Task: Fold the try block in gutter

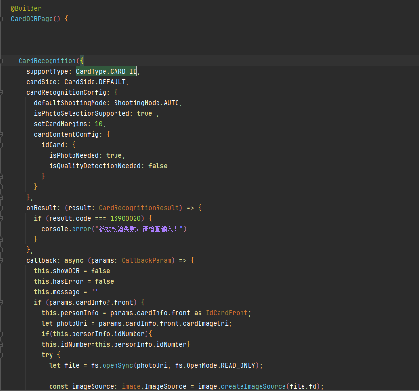Action: tap(2, 355)
